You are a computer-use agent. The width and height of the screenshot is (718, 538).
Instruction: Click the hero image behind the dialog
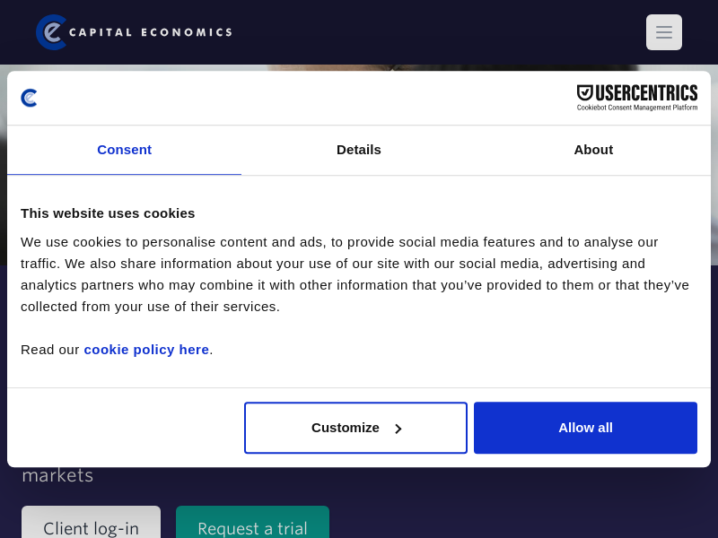coord(359,67)
